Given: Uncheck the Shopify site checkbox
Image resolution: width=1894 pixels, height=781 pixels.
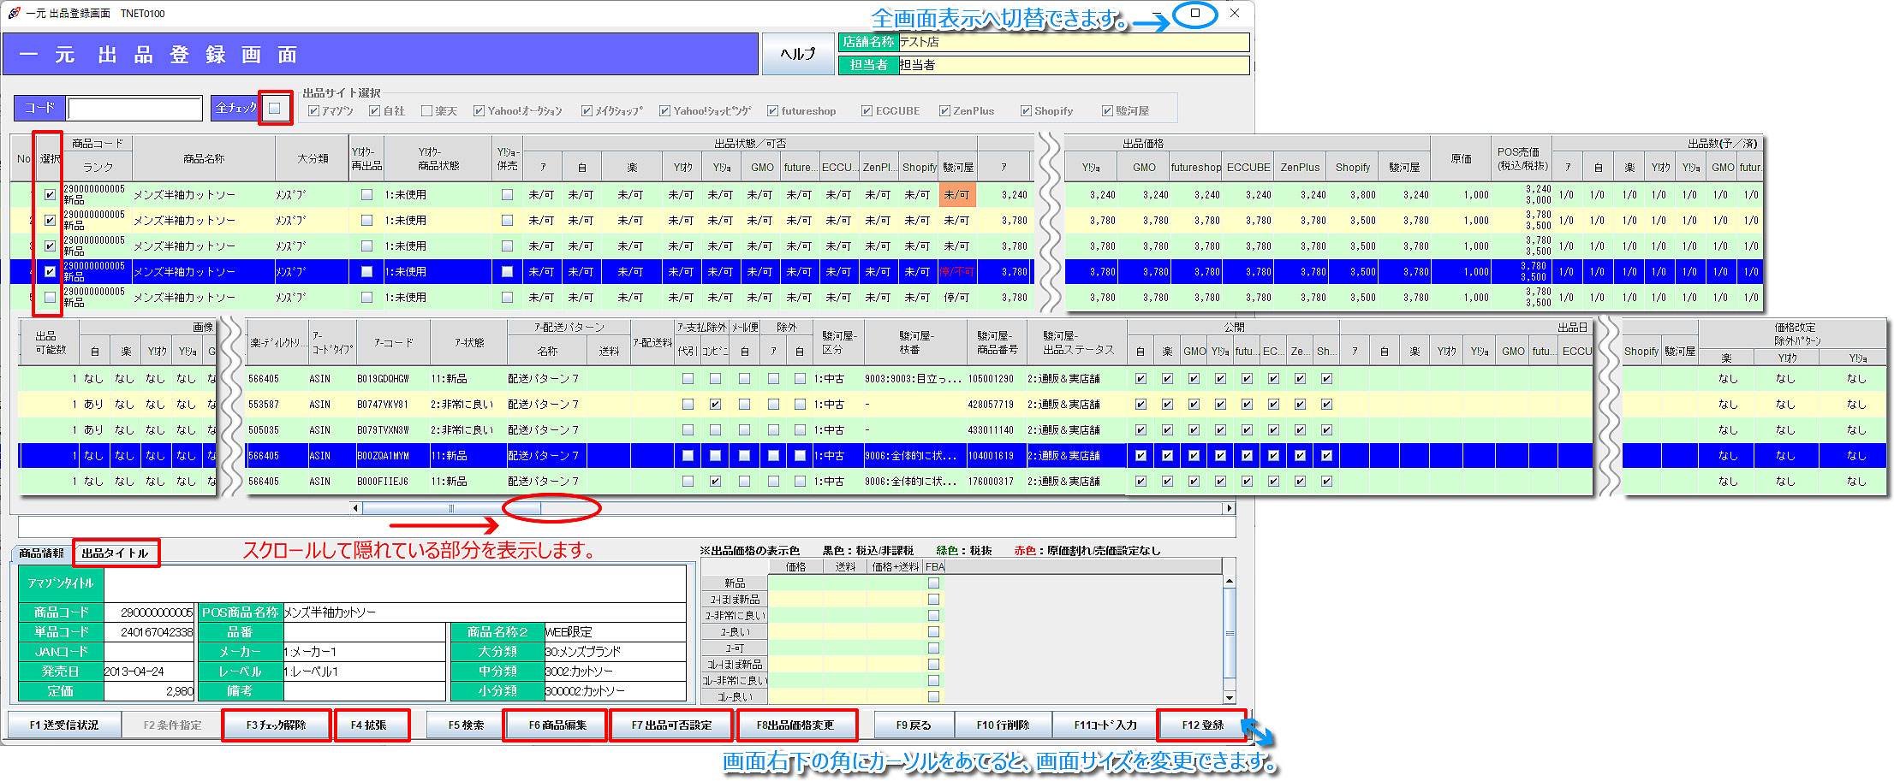Looking at the screenshot, I should pos(1026,111).
